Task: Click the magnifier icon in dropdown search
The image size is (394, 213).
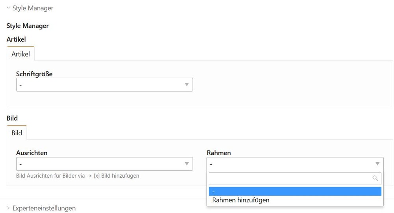Action: (x=375, y=178)
